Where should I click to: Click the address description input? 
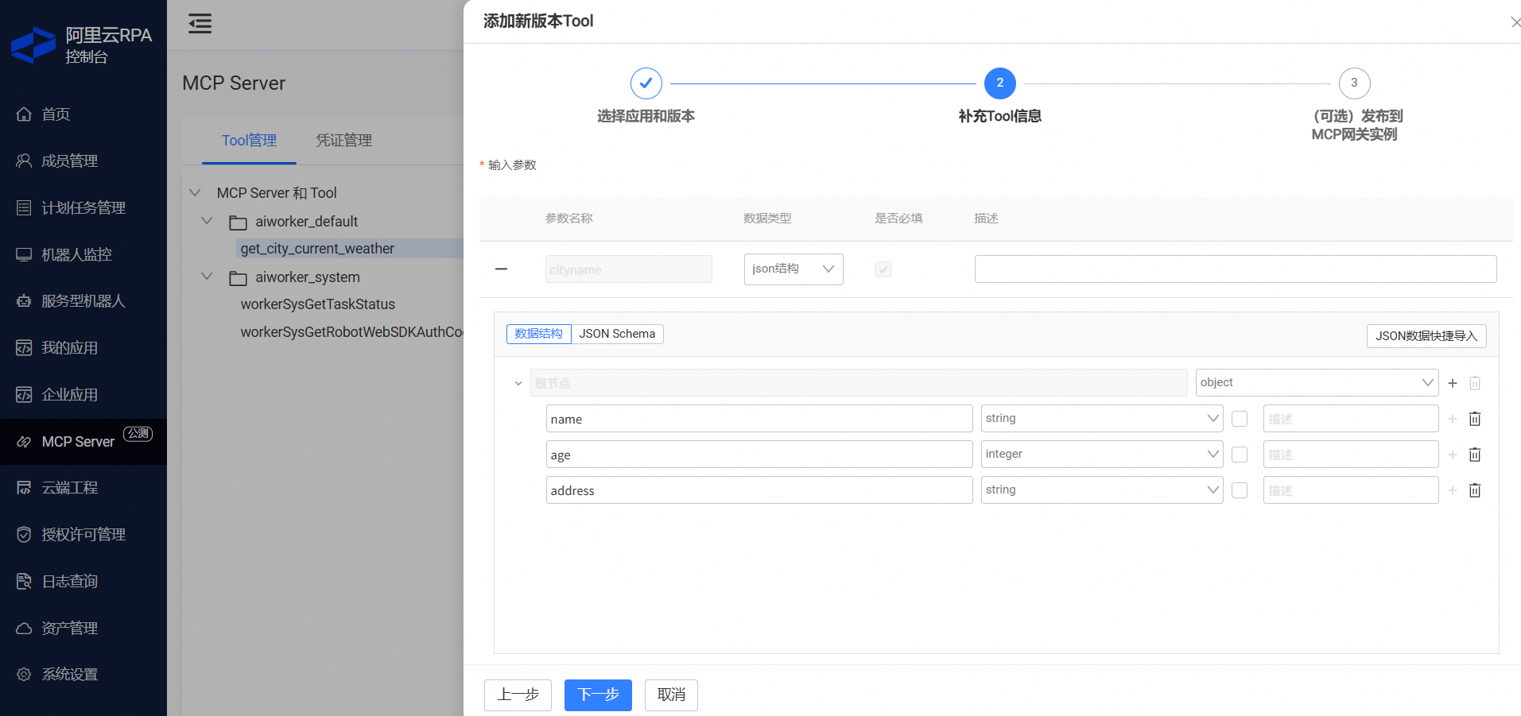[x=1351, y=490]
